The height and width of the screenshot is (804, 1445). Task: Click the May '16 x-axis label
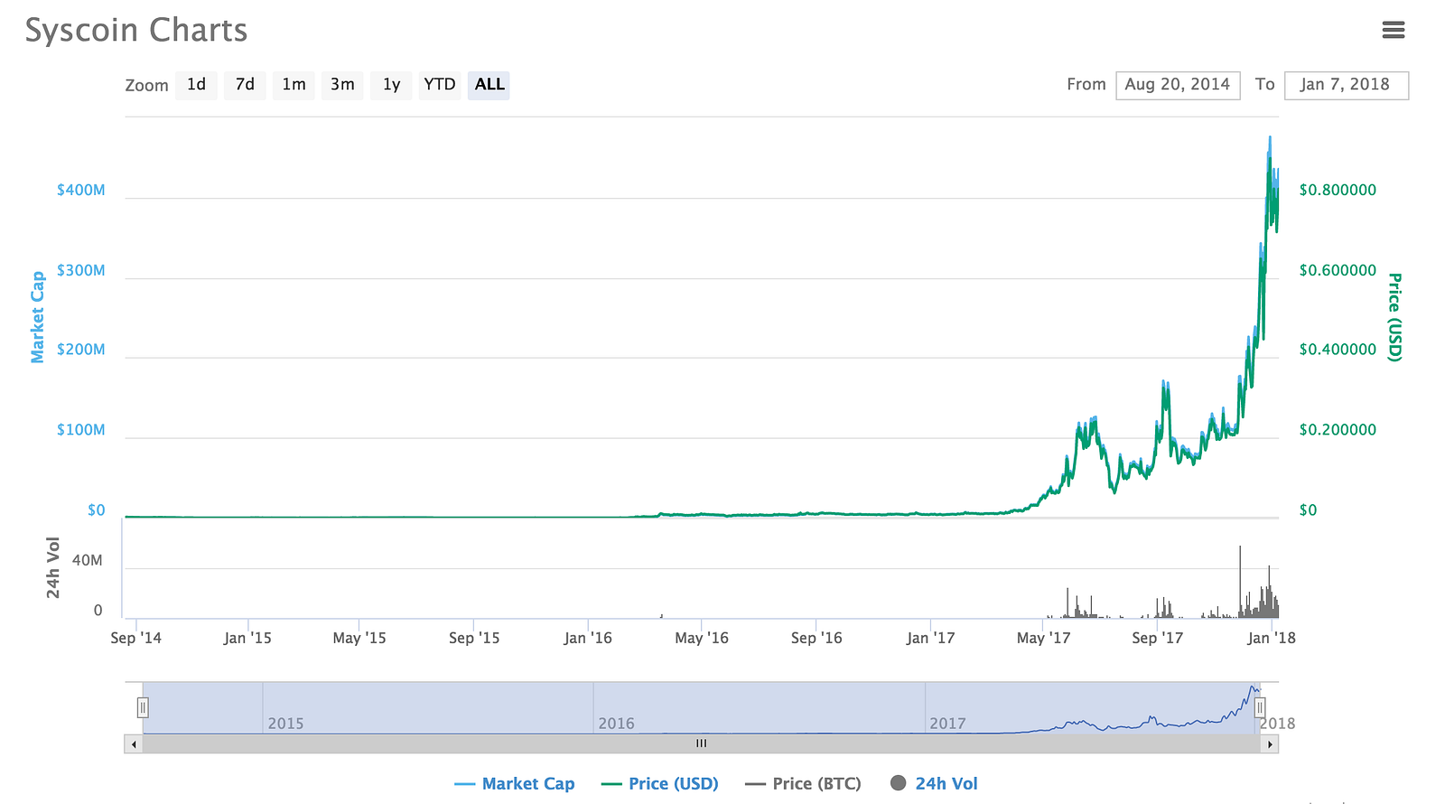coord(702,638)
